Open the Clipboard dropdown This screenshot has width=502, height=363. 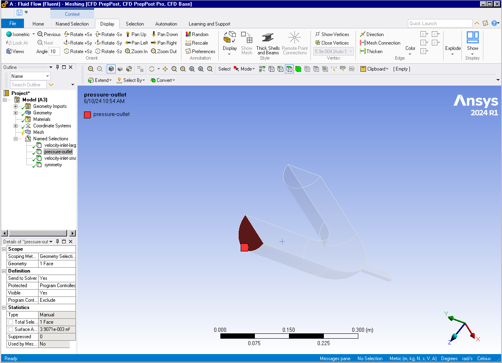[x=374, y=69]
